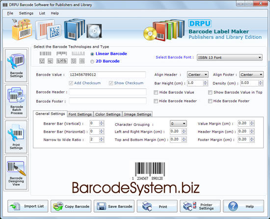270x219 pixels.
Task: Adjust Density spinner arrows
Action: pyautogui.click(x=261, y=83)
